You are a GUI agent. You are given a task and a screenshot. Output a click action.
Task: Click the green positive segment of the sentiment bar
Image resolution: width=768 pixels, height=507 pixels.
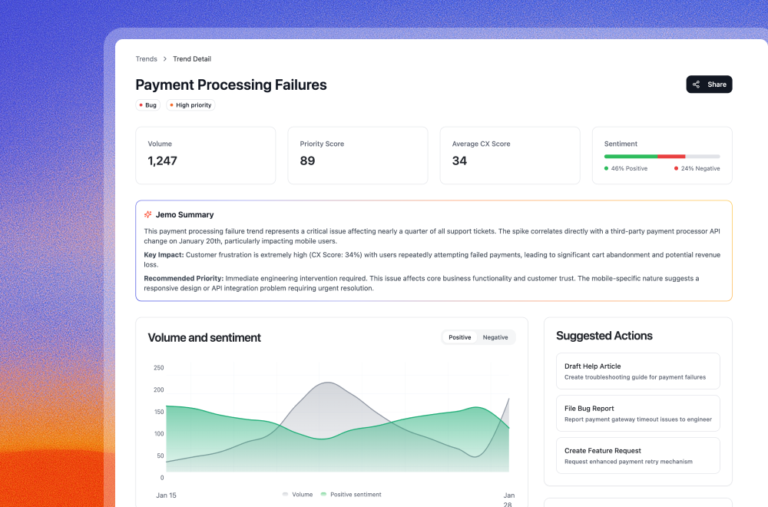pos(631,156)
